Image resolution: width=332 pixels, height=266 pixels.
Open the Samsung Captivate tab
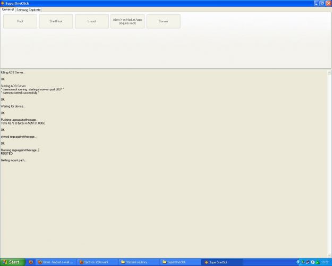coord(28,10)
